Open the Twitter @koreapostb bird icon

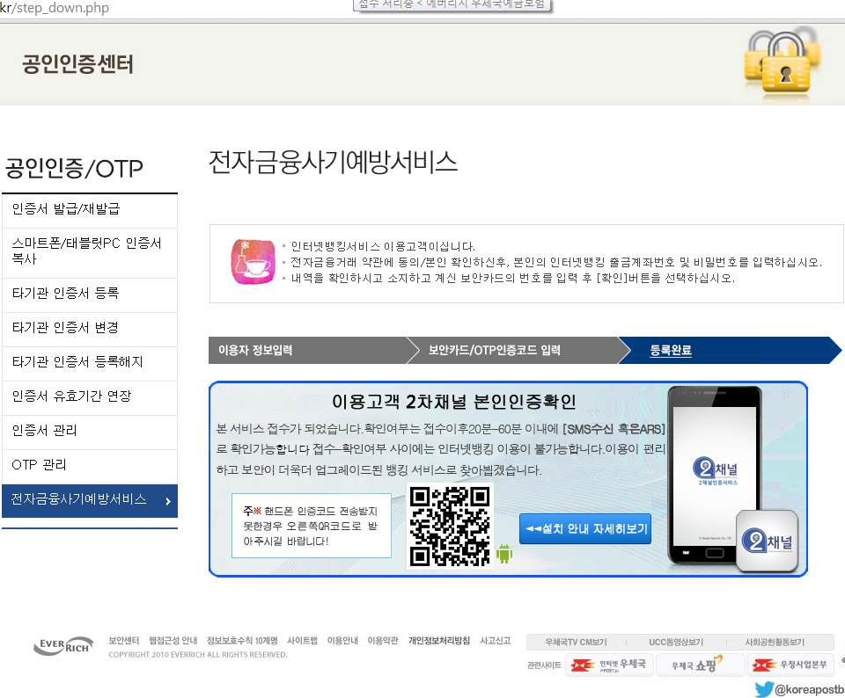(x=763, y=689)
